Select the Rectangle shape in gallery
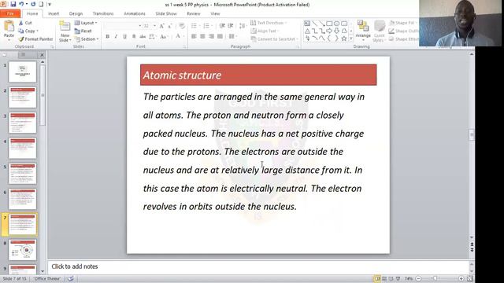504x283 pixels. click(x=329, y=24)
